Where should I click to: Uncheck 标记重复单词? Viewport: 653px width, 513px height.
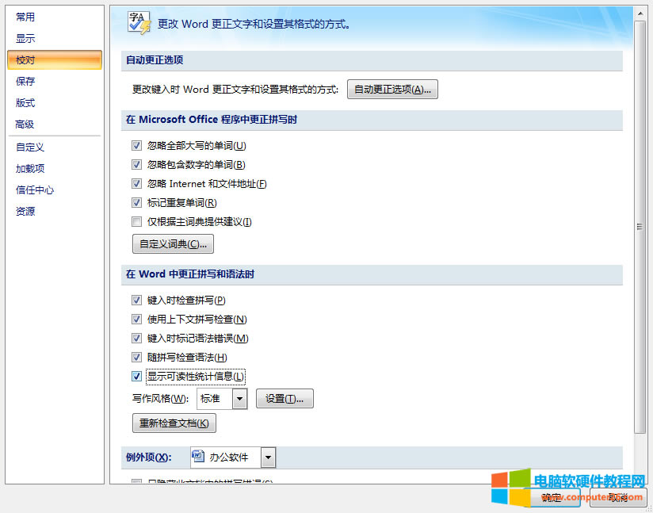(x=136, y=201)
